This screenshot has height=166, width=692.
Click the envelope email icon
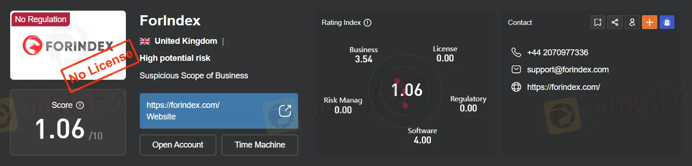(x=516, y=70)
